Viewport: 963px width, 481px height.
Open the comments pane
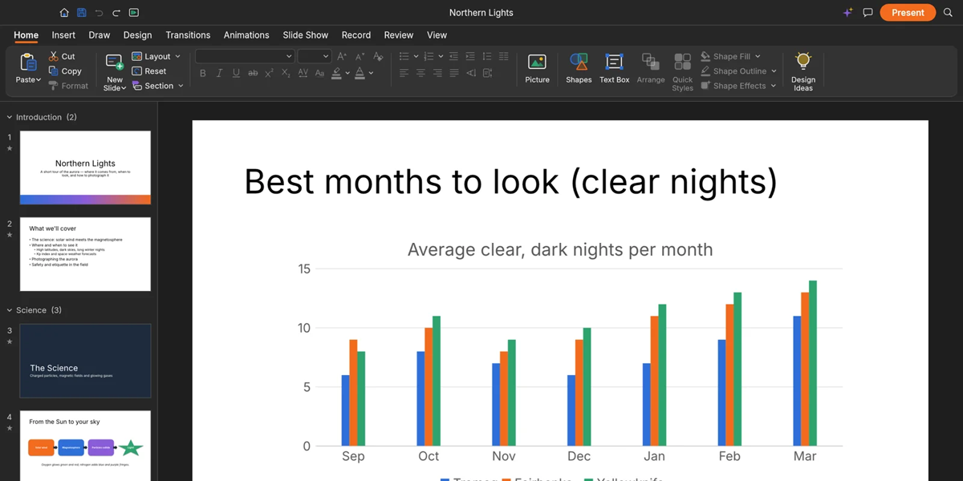868,13
